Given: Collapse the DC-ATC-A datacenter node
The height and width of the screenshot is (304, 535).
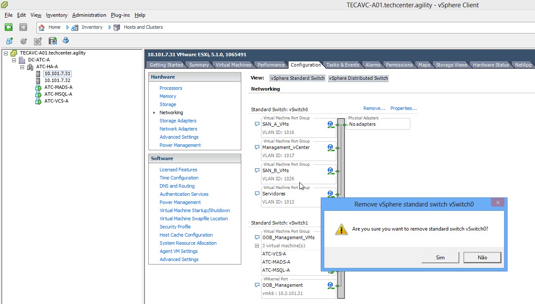Looking at the screenshot, I should point(14,60).
